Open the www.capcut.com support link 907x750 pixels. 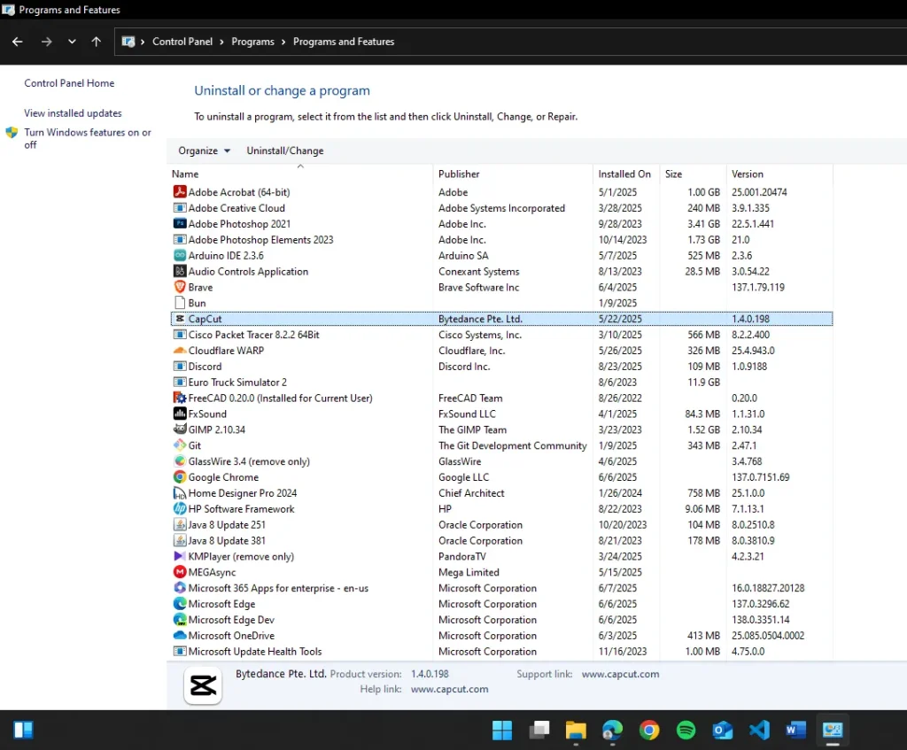pos(620,674)
